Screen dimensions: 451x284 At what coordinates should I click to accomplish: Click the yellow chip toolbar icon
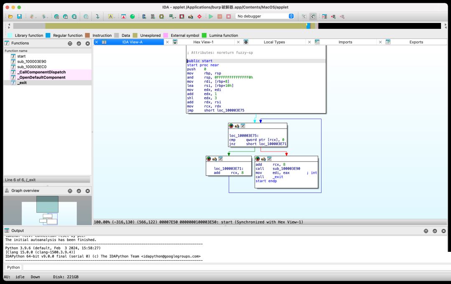point(162,16)
